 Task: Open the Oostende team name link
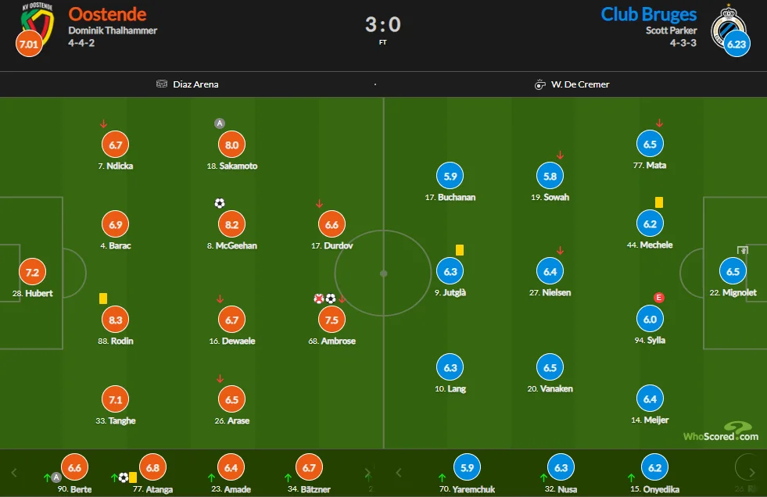(x=107, y=14)
